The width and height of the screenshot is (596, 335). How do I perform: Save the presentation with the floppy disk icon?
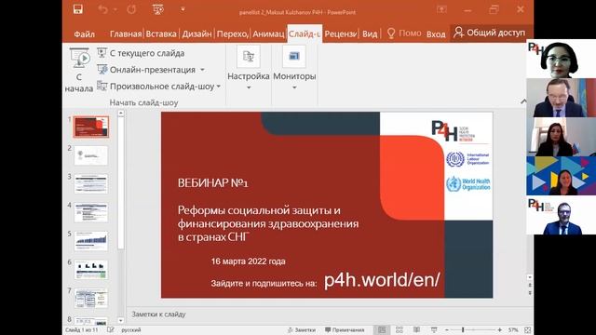click(78, 9)
